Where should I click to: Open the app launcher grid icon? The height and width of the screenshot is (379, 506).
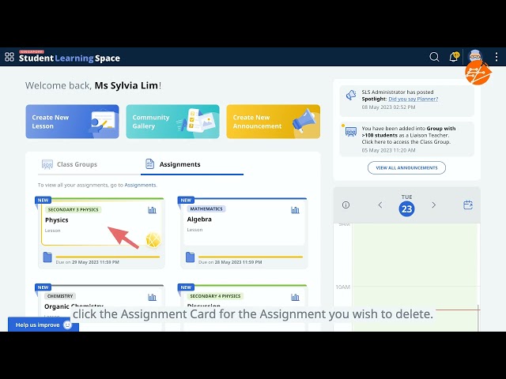pyautogui.click(x=9, y=57)
